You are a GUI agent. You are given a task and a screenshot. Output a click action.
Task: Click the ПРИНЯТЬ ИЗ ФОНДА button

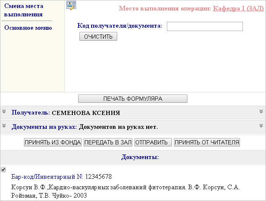tap(53, 142)
